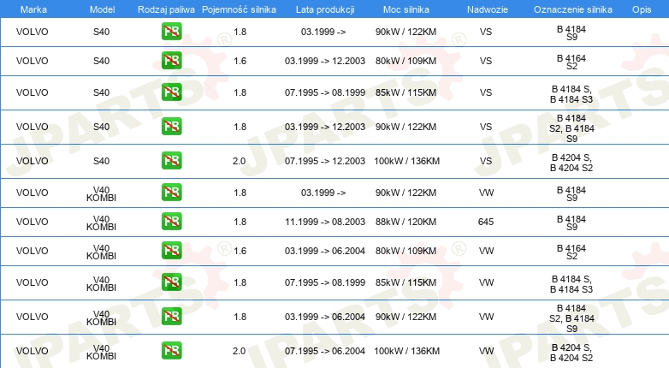Click petrol icon in V40 KOMBI 1.8 03.1999 -> 06.2004 row
The height and width of the screenshot is (368, 669).
pyautogui.click(x=171, y=317)
